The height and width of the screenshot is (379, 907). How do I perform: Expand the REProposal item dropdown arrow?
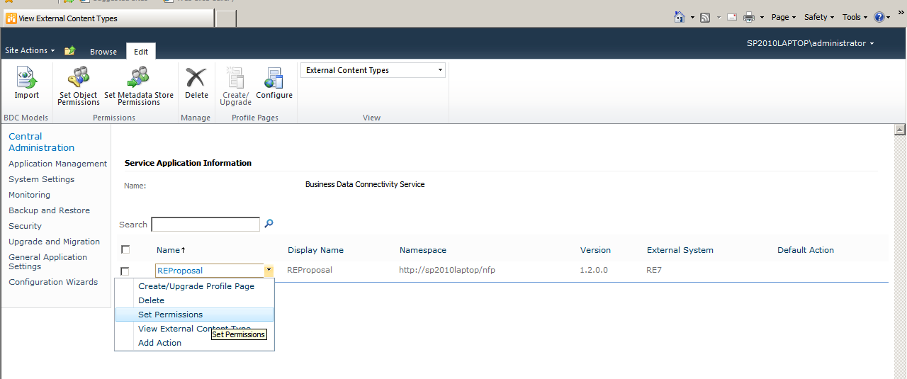pos(269,270)
